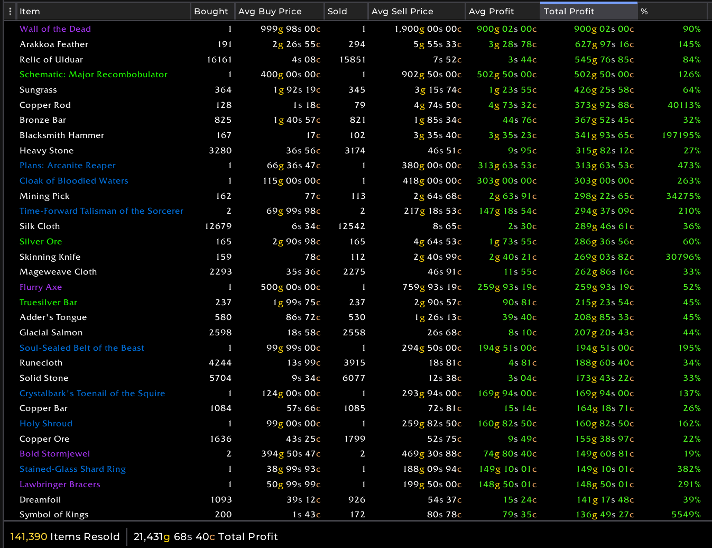The width and height of the screenshot is (712, 548).
Task: Select the Heavy Stone item
Action: (47, 151)
